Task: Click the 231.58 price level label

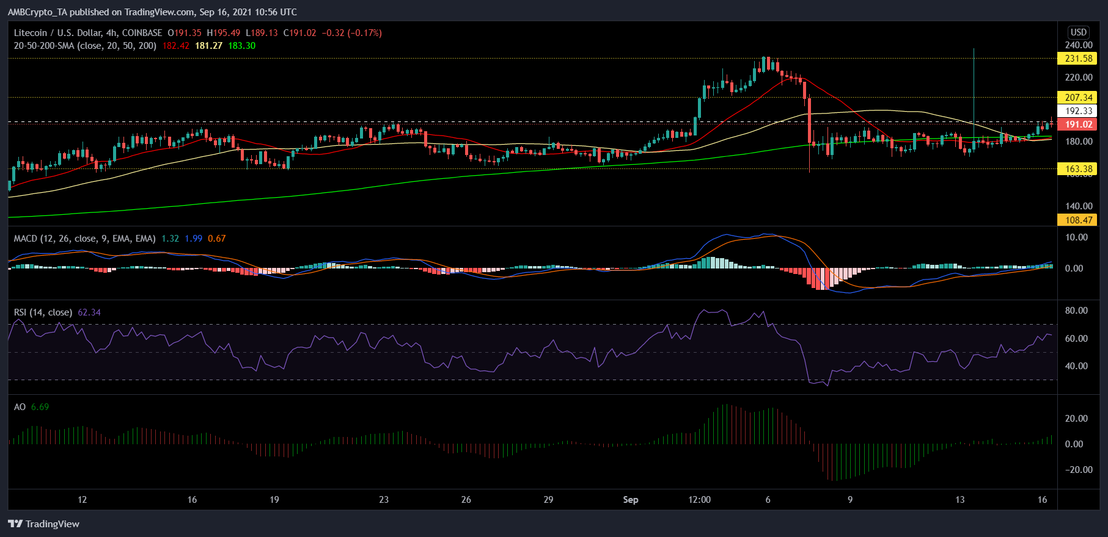Action: click(x=1077, y=59)
